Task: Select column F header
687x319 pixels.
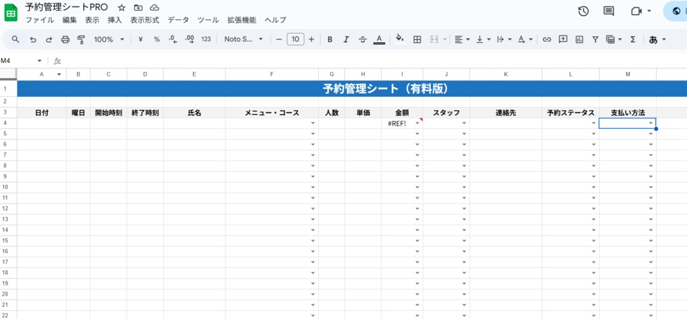Action: pyautogui.click(x=272, y=74)
